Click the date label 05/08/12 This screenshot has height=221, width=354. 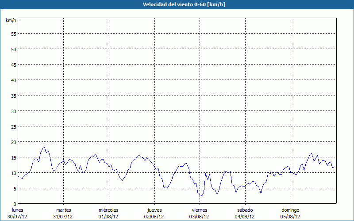(290, 217)
